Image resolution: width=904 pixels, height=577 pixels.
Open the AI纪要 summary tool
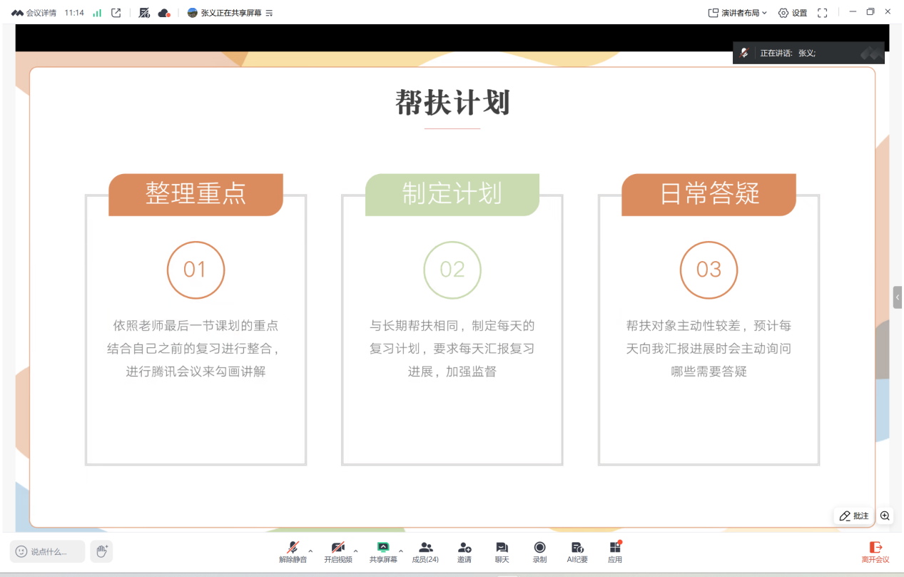pos(577,551)
